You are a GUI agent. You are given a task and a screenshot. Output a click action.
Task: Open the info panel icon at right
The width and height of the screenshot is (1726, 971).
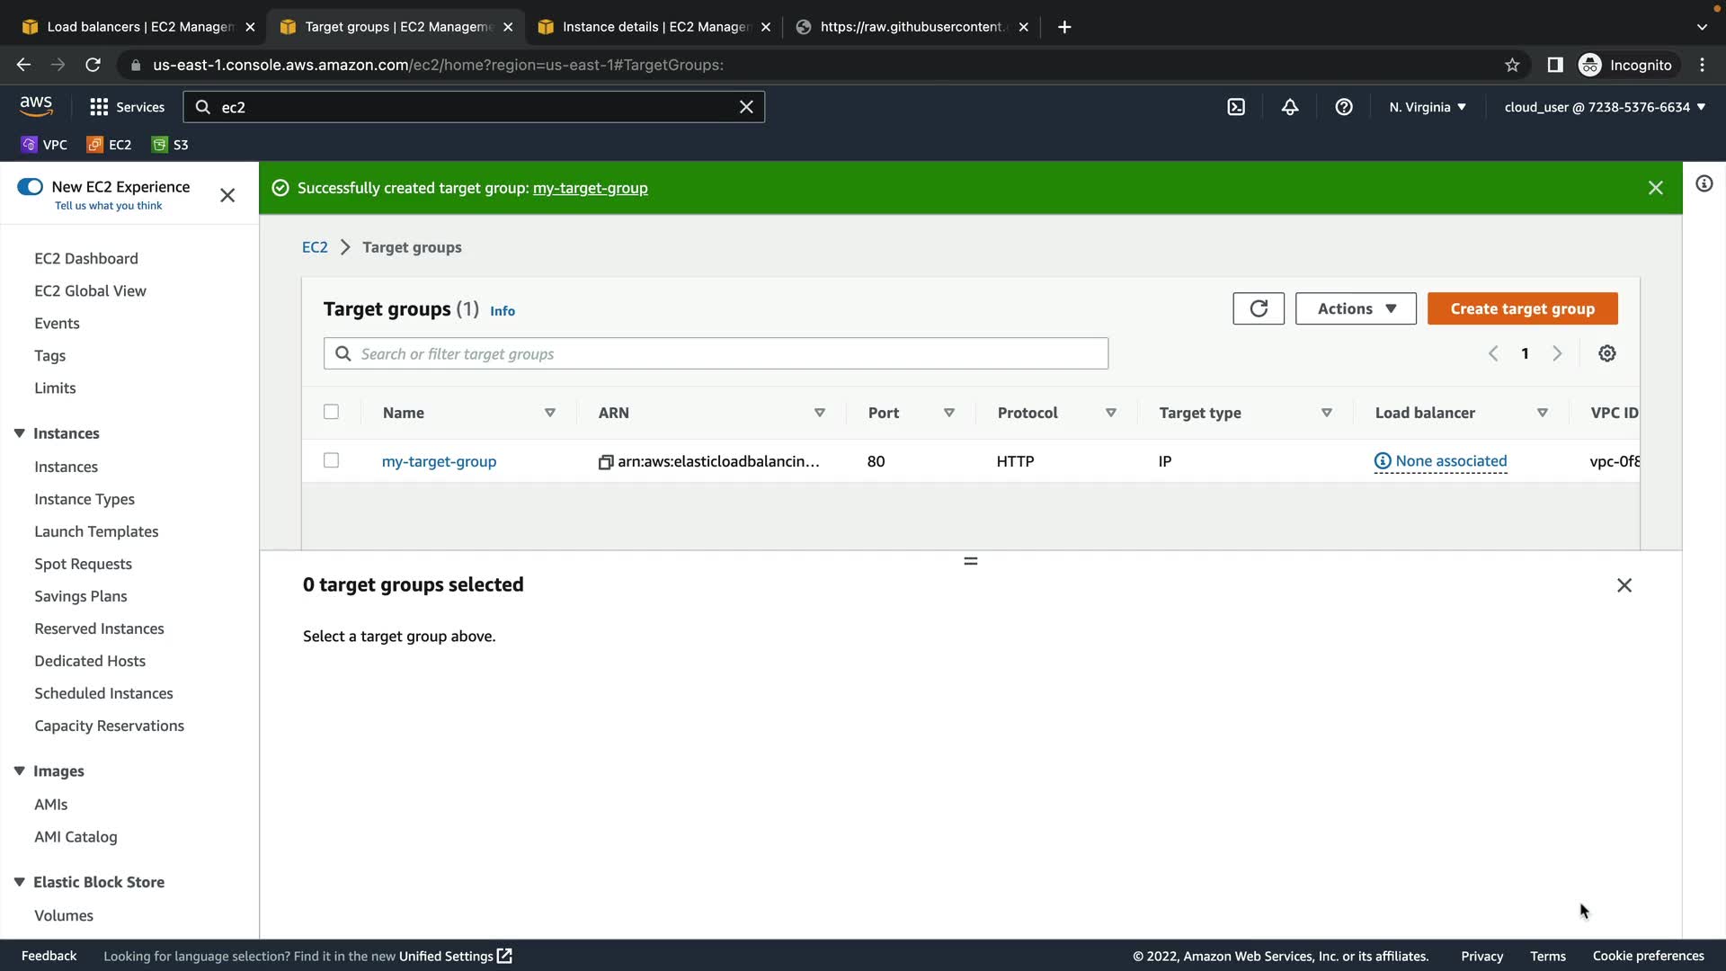[1704, 184]
